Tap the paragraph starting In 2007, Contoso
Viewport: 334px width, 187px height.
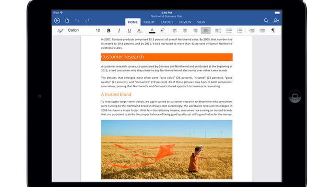(167, 44)
